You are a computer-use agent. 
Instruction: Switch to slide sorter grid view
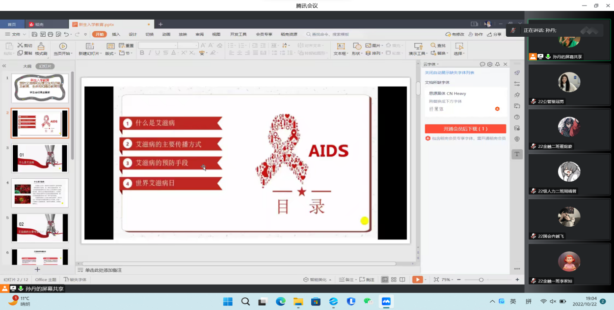[394, 280]
